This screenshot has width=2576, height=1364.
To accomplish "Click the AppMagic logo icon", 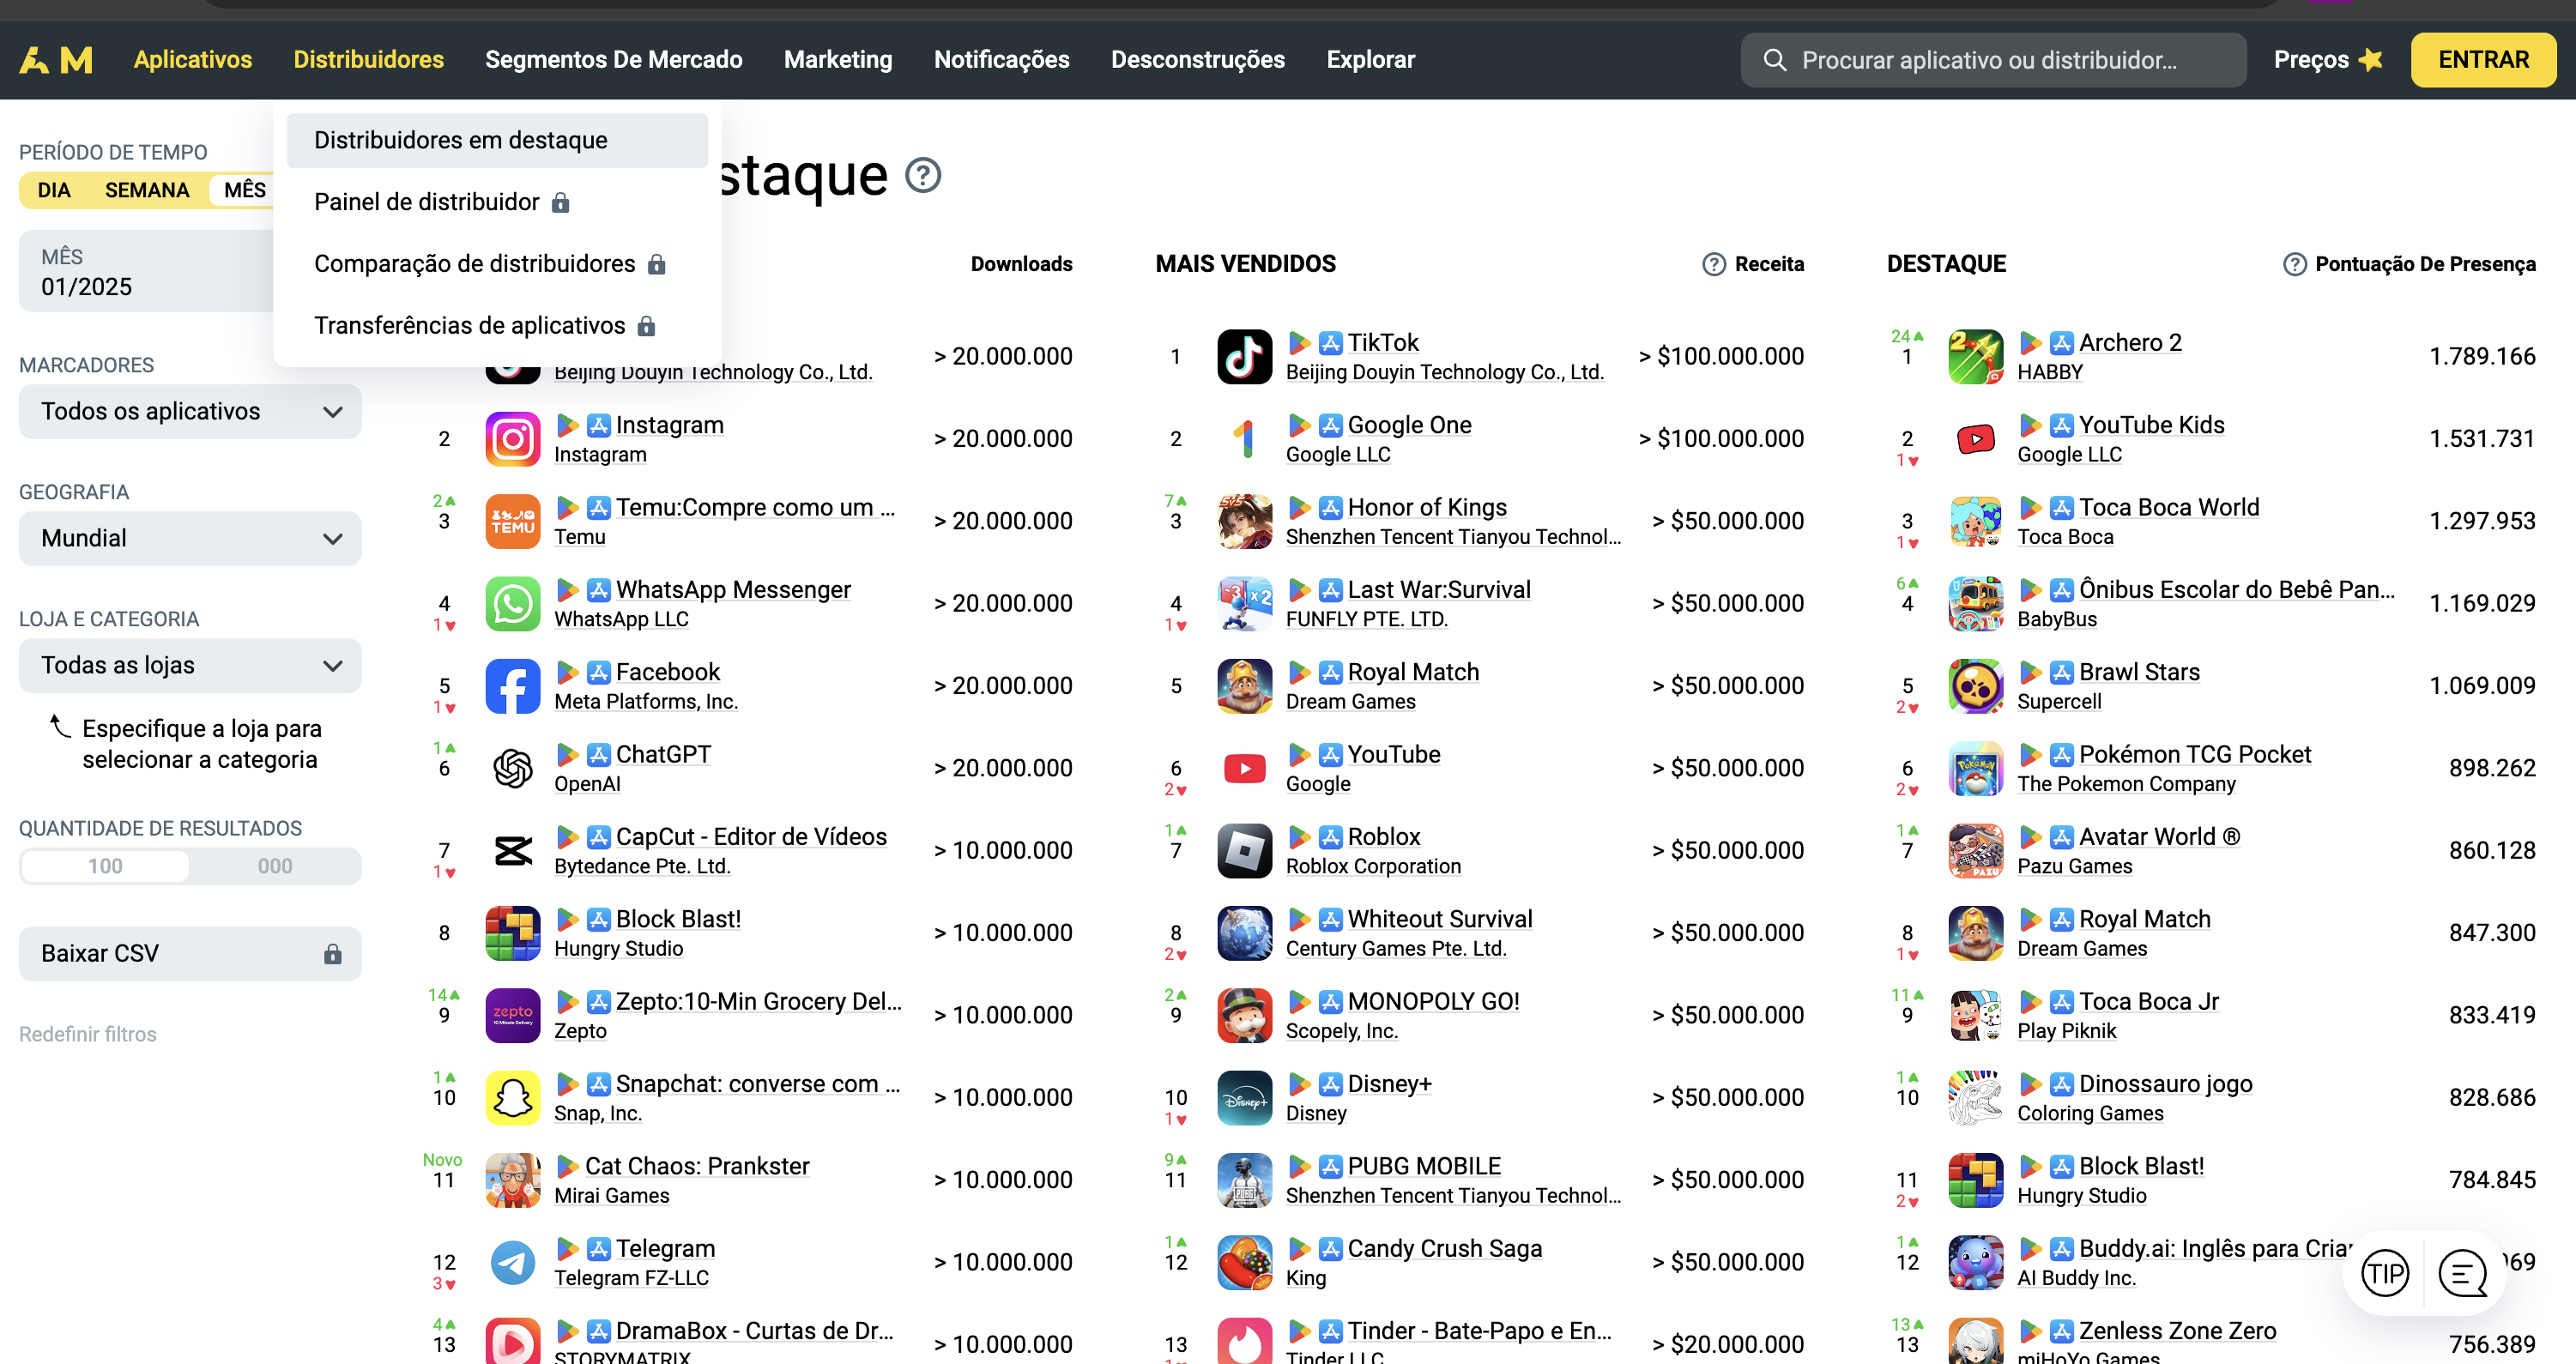I will point(56,60).
